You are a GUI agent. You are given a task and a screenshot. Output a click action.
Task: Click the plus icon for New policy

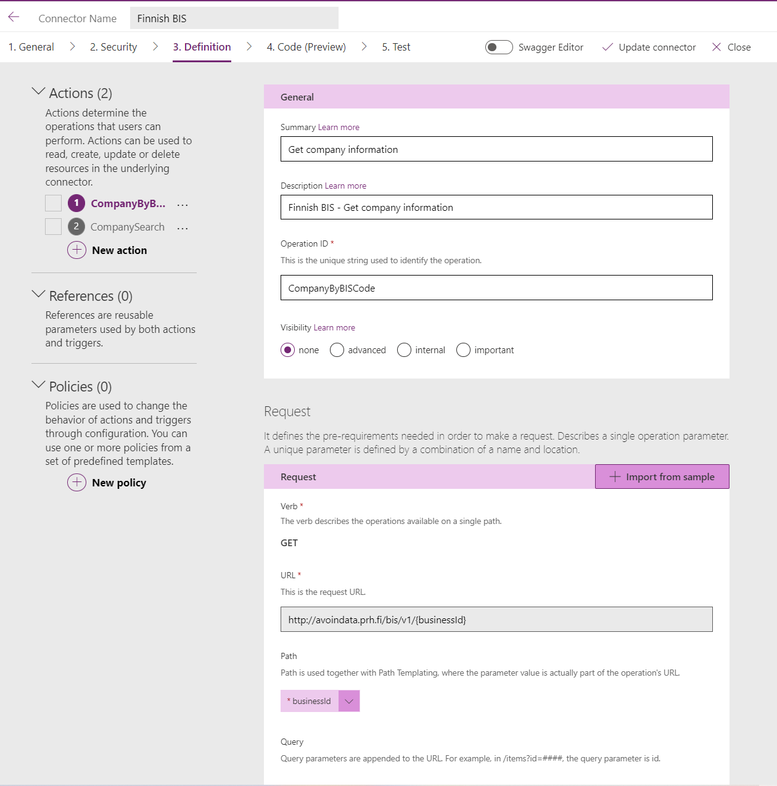[x=76, y=482]
